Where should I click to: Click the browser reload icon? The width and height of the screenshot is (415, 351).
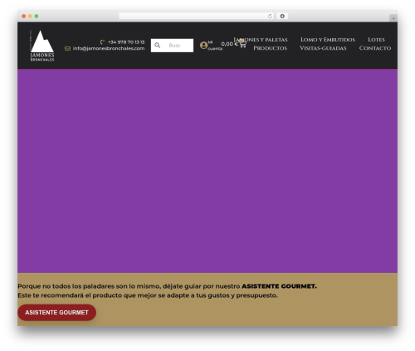(x=270, y=16)
